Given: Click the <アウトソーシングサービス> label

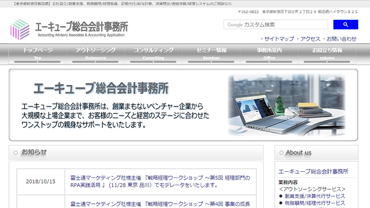Looking at the screenshot, I should pyautogui.click(x=312, y=189).
